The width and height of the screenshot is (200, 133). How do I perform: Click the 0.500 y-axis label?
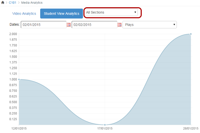click(13, 102)
